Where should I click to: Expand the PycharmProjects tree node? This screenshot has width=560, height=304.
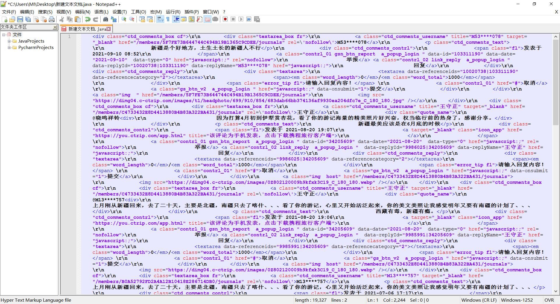[9, 48]
